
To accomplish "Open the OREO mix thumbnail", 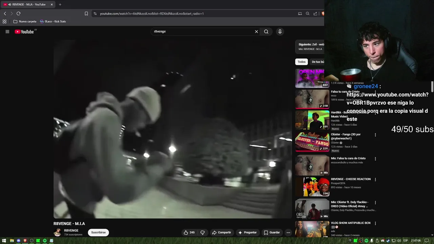I will (x=312, y=209).
